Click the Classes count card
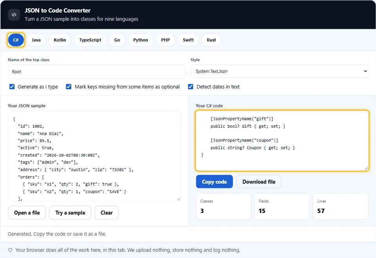The width and height of the screenshot is (376, 258). (224, 206)
